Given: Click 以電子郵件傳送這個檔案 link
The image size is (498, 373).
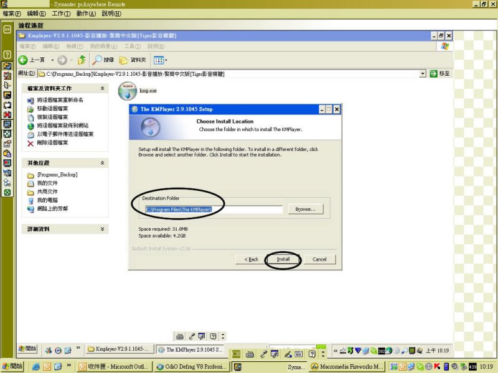Looking at the screenshot, I should click(65, 134).
